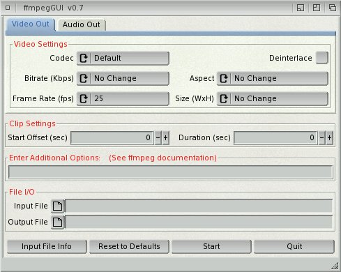Click the window zoom gadget
Viewport: 341px width, 272px height.
pyautogui.click(x=317, y=8)
